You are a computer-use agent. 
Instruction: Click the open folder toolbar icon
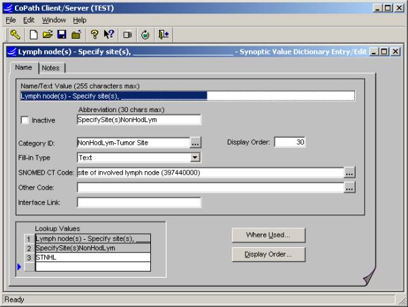pyautogui.click(x=47, y=34)
